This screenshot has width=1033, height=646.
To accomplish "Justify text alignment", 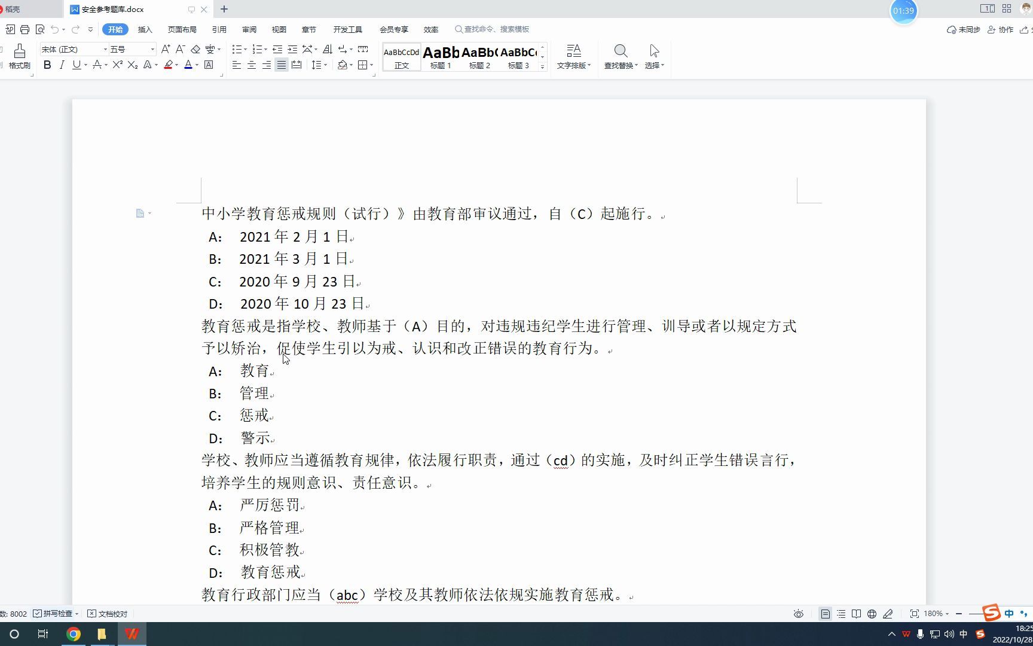I will click(x=282, y=65).
